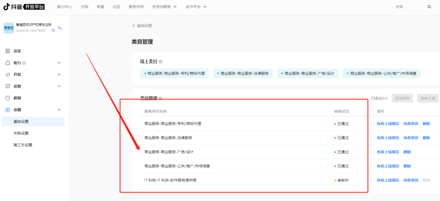Open the 支持与服务 dropdown menu

164,7
